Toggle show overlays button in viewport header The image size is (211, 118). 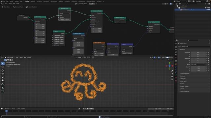pos(159,57)
